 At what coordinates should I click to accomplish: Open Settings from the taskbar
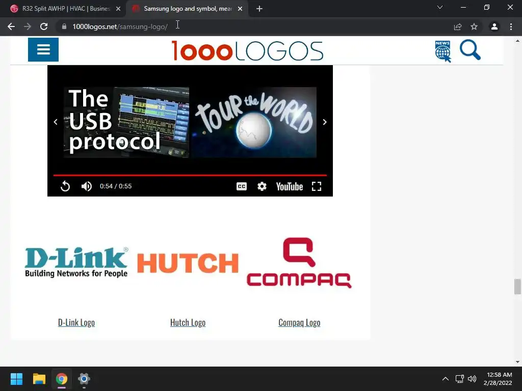84,379
